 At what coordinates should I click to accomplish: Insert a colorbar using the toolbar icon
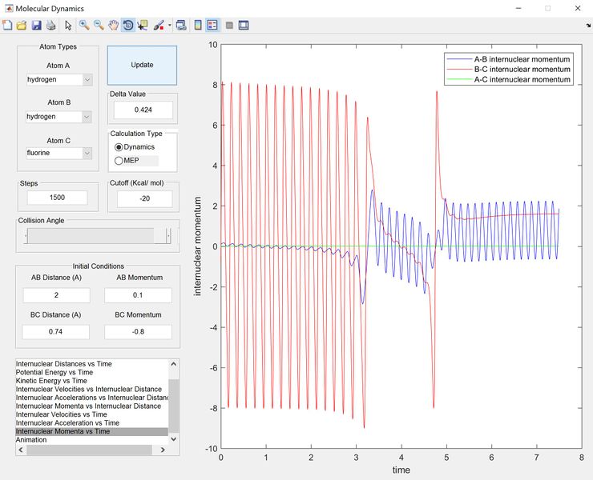(x=198, y=26)
